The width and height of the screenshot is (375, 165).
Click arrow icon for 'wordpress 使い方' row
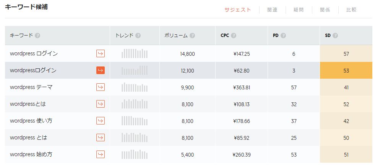tap(101, 121)
